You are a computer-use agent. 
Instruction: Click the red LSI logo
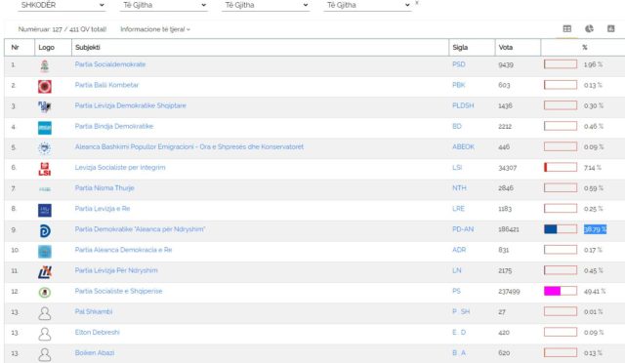pyautogui.click(x=45, y=169)
